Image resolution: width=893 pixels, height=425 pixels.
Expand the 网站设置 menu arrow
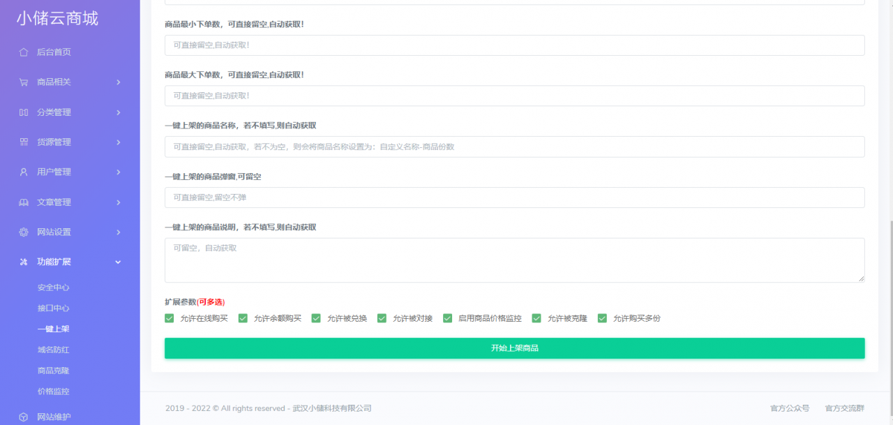pos(118,232)
